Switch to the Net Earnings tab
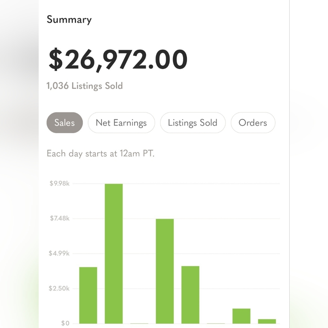The image size is (328, 328). click(x=121, y=123)
